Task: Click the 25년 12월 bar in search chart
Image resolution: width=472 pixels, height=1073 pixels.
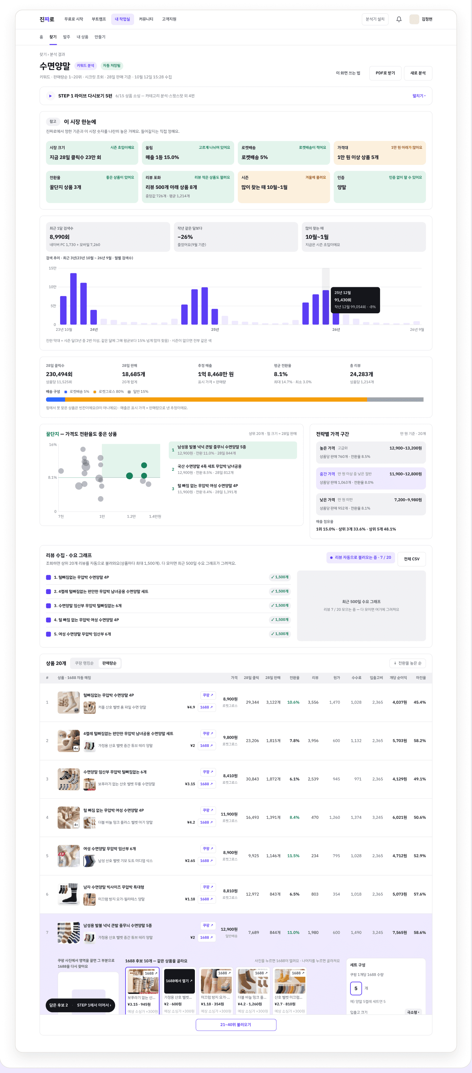Action: [325, 307]
